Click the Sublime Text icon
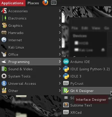 [x=66, y=105]
